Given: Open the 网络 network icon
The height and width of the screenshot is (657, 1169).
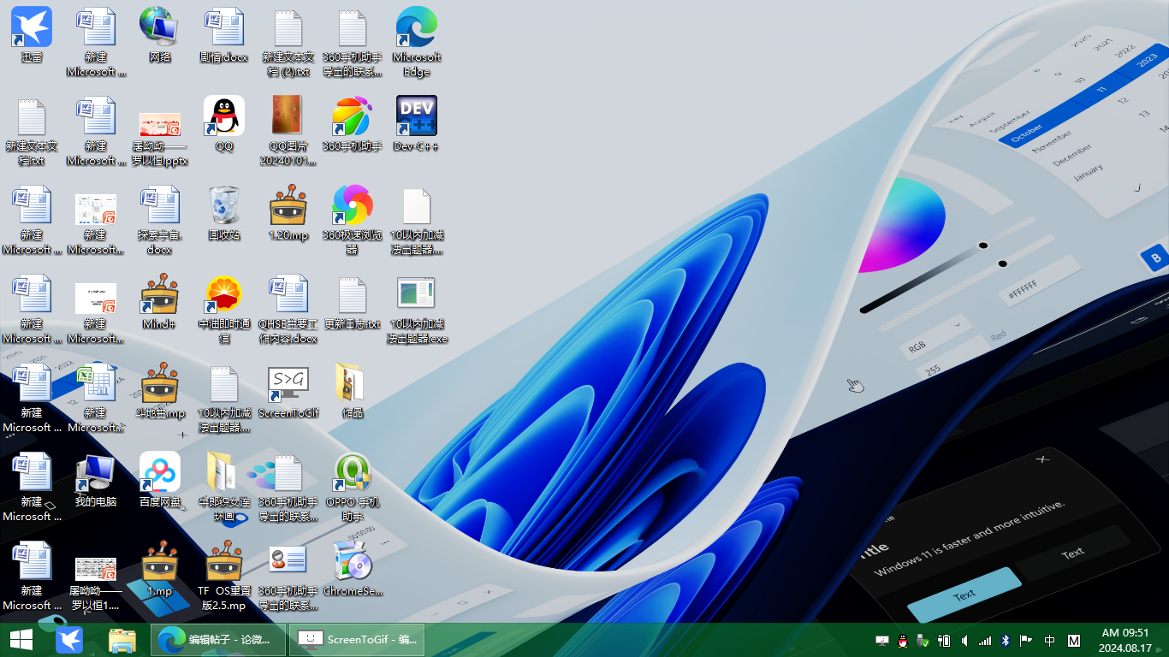Looking at the screenshot, I should click(x=160, y=35).
